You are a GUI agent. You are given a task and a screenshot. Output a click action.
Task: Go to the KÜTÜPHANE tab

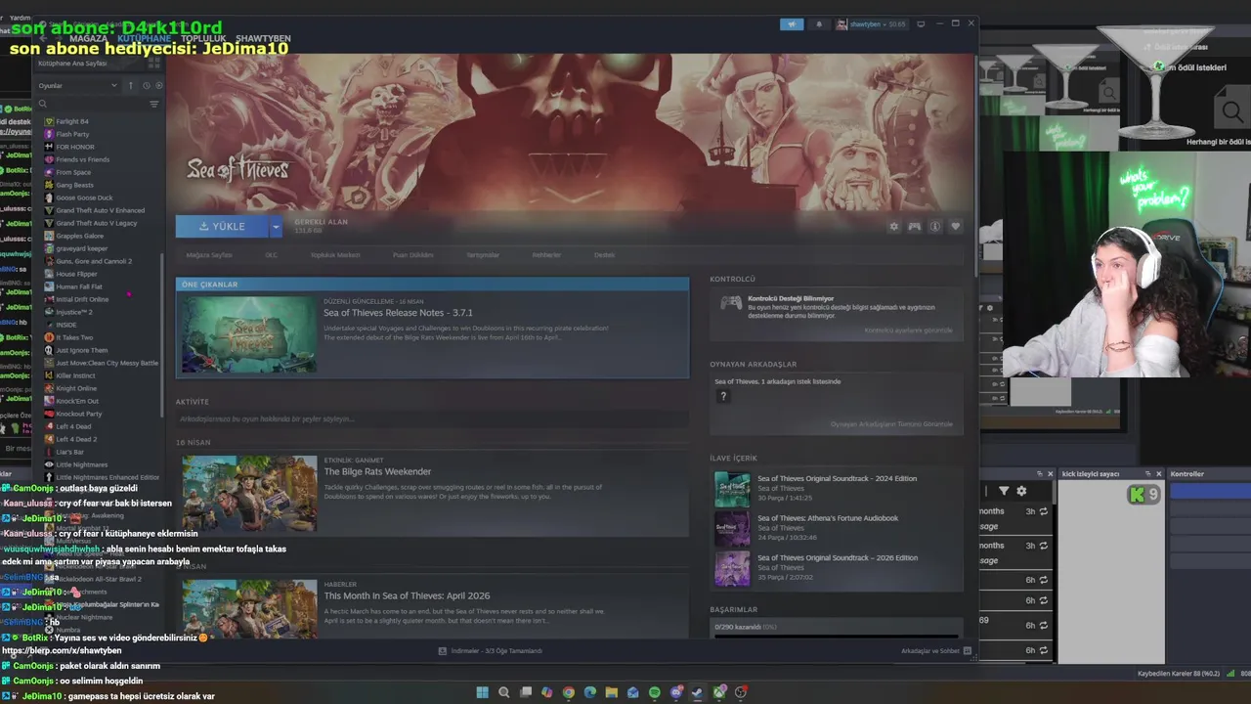(144, 38)
